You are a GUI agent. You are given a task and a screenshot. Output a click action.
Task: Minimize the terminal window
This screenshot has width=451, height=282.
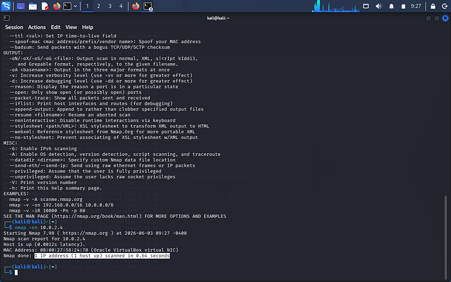pyautogui.click(x=428, y=18)
